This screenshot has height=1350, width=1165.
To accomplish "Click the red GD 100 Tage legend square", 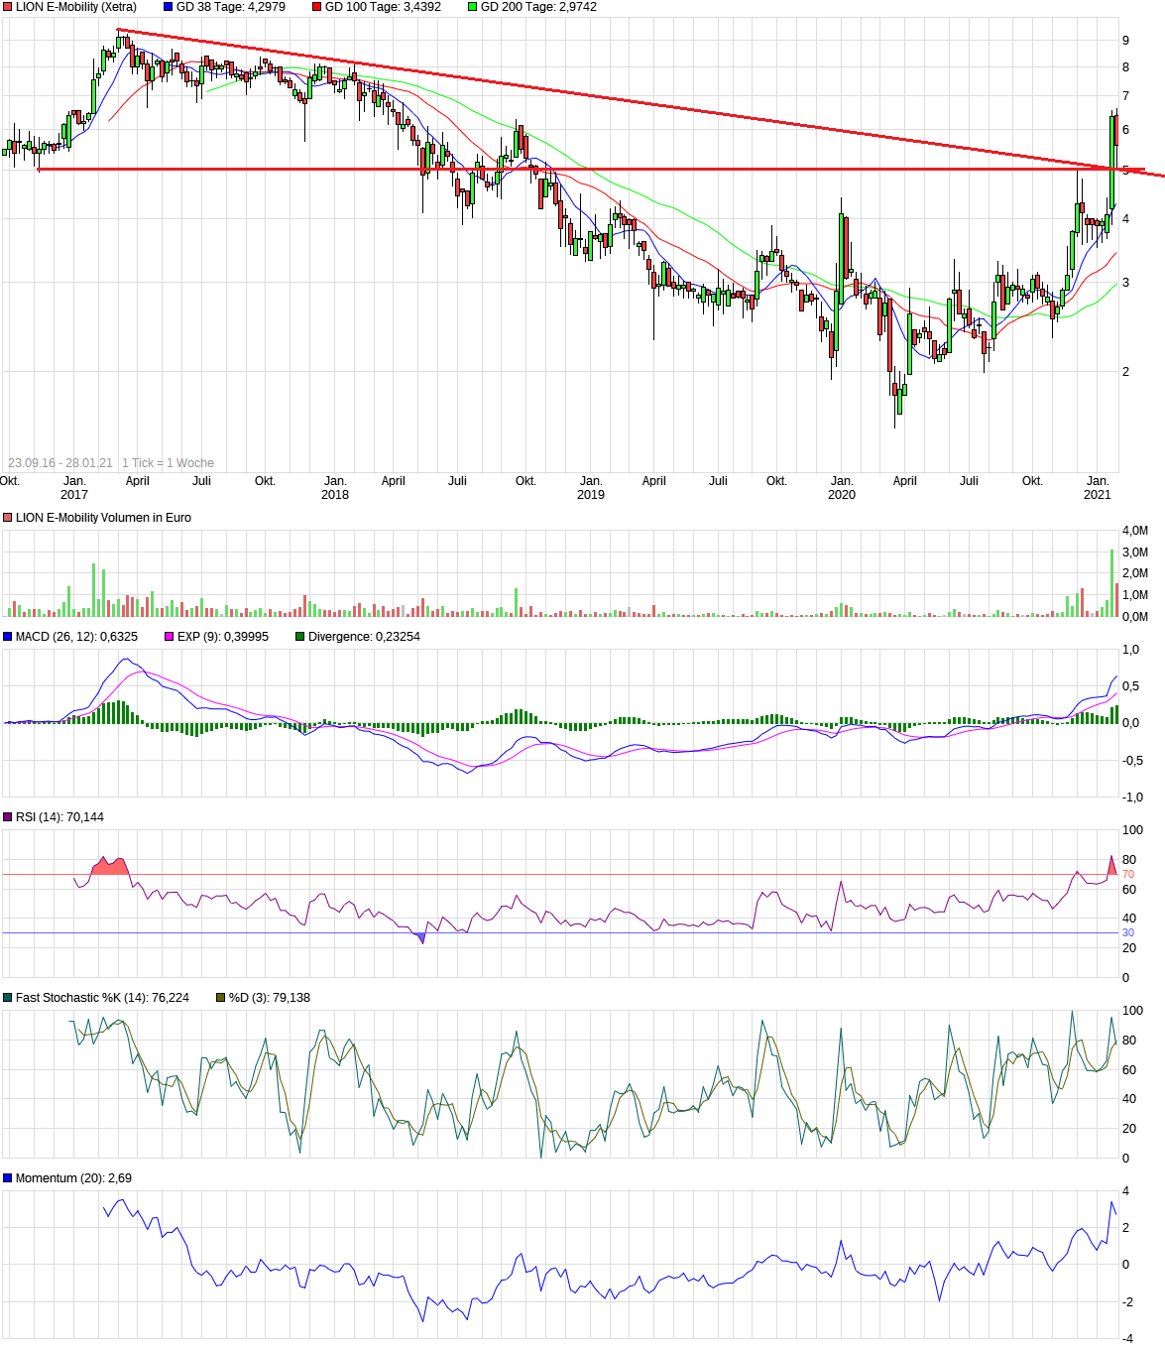I will point(317,7).
